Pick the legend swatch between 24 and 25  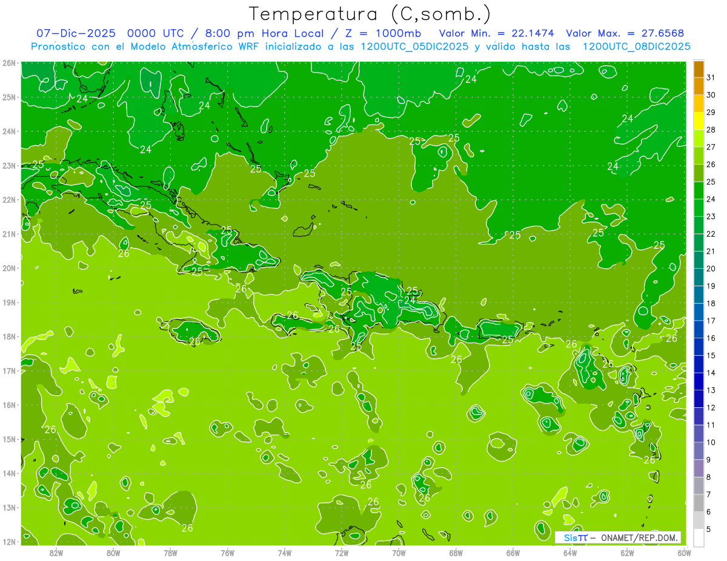click(699, 191)
